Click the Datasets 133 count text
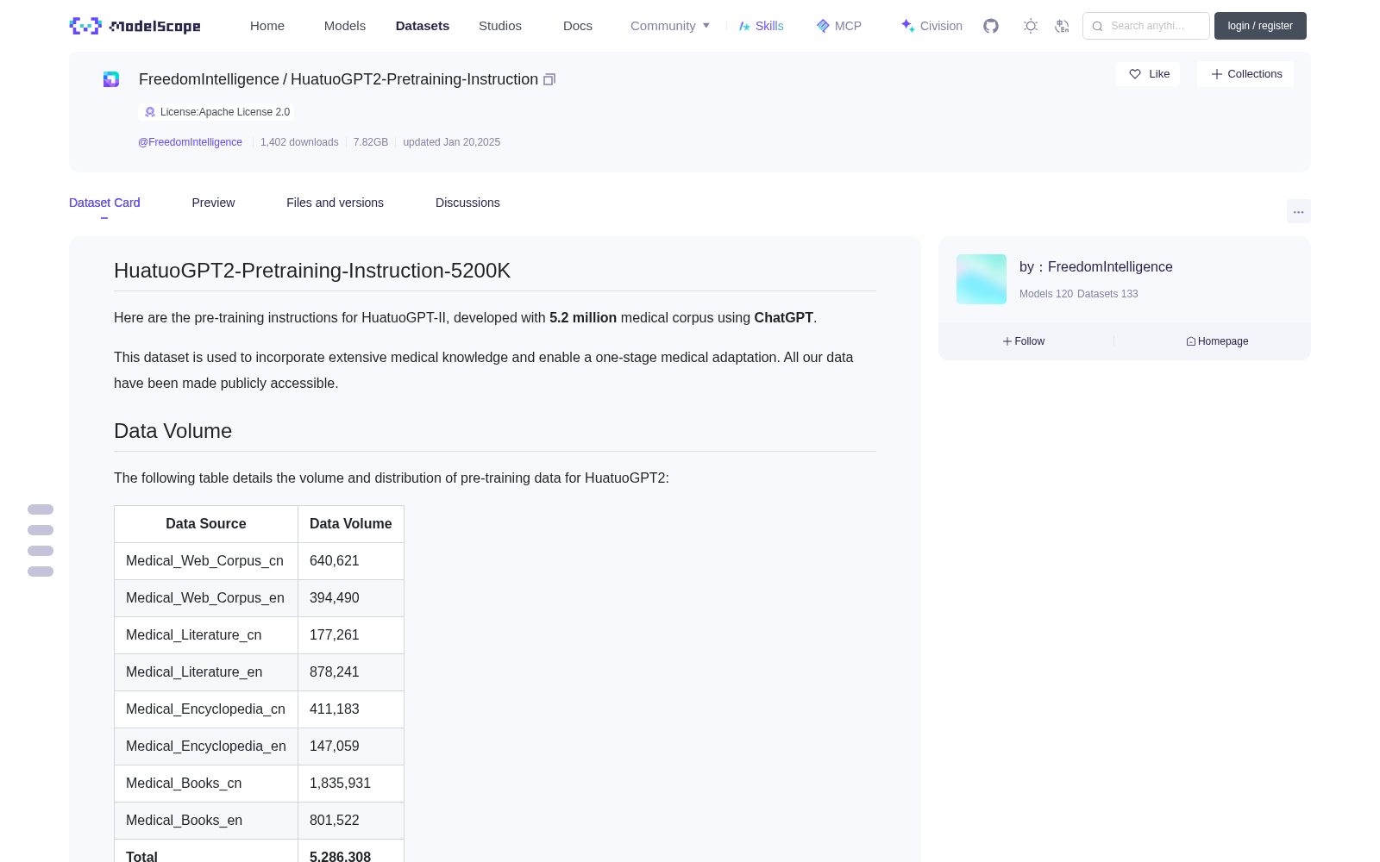Viewport: 1380px width, 862px height. point(1107,294)
